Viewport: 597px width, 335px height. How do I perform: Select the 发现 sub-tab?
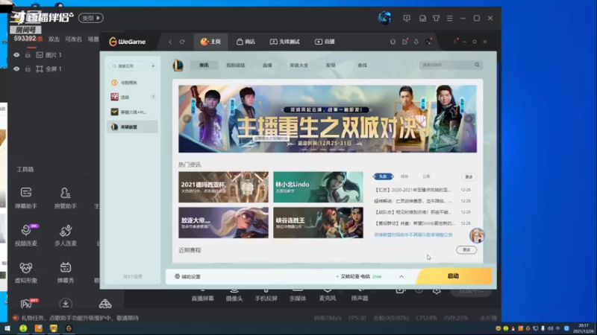331,66
